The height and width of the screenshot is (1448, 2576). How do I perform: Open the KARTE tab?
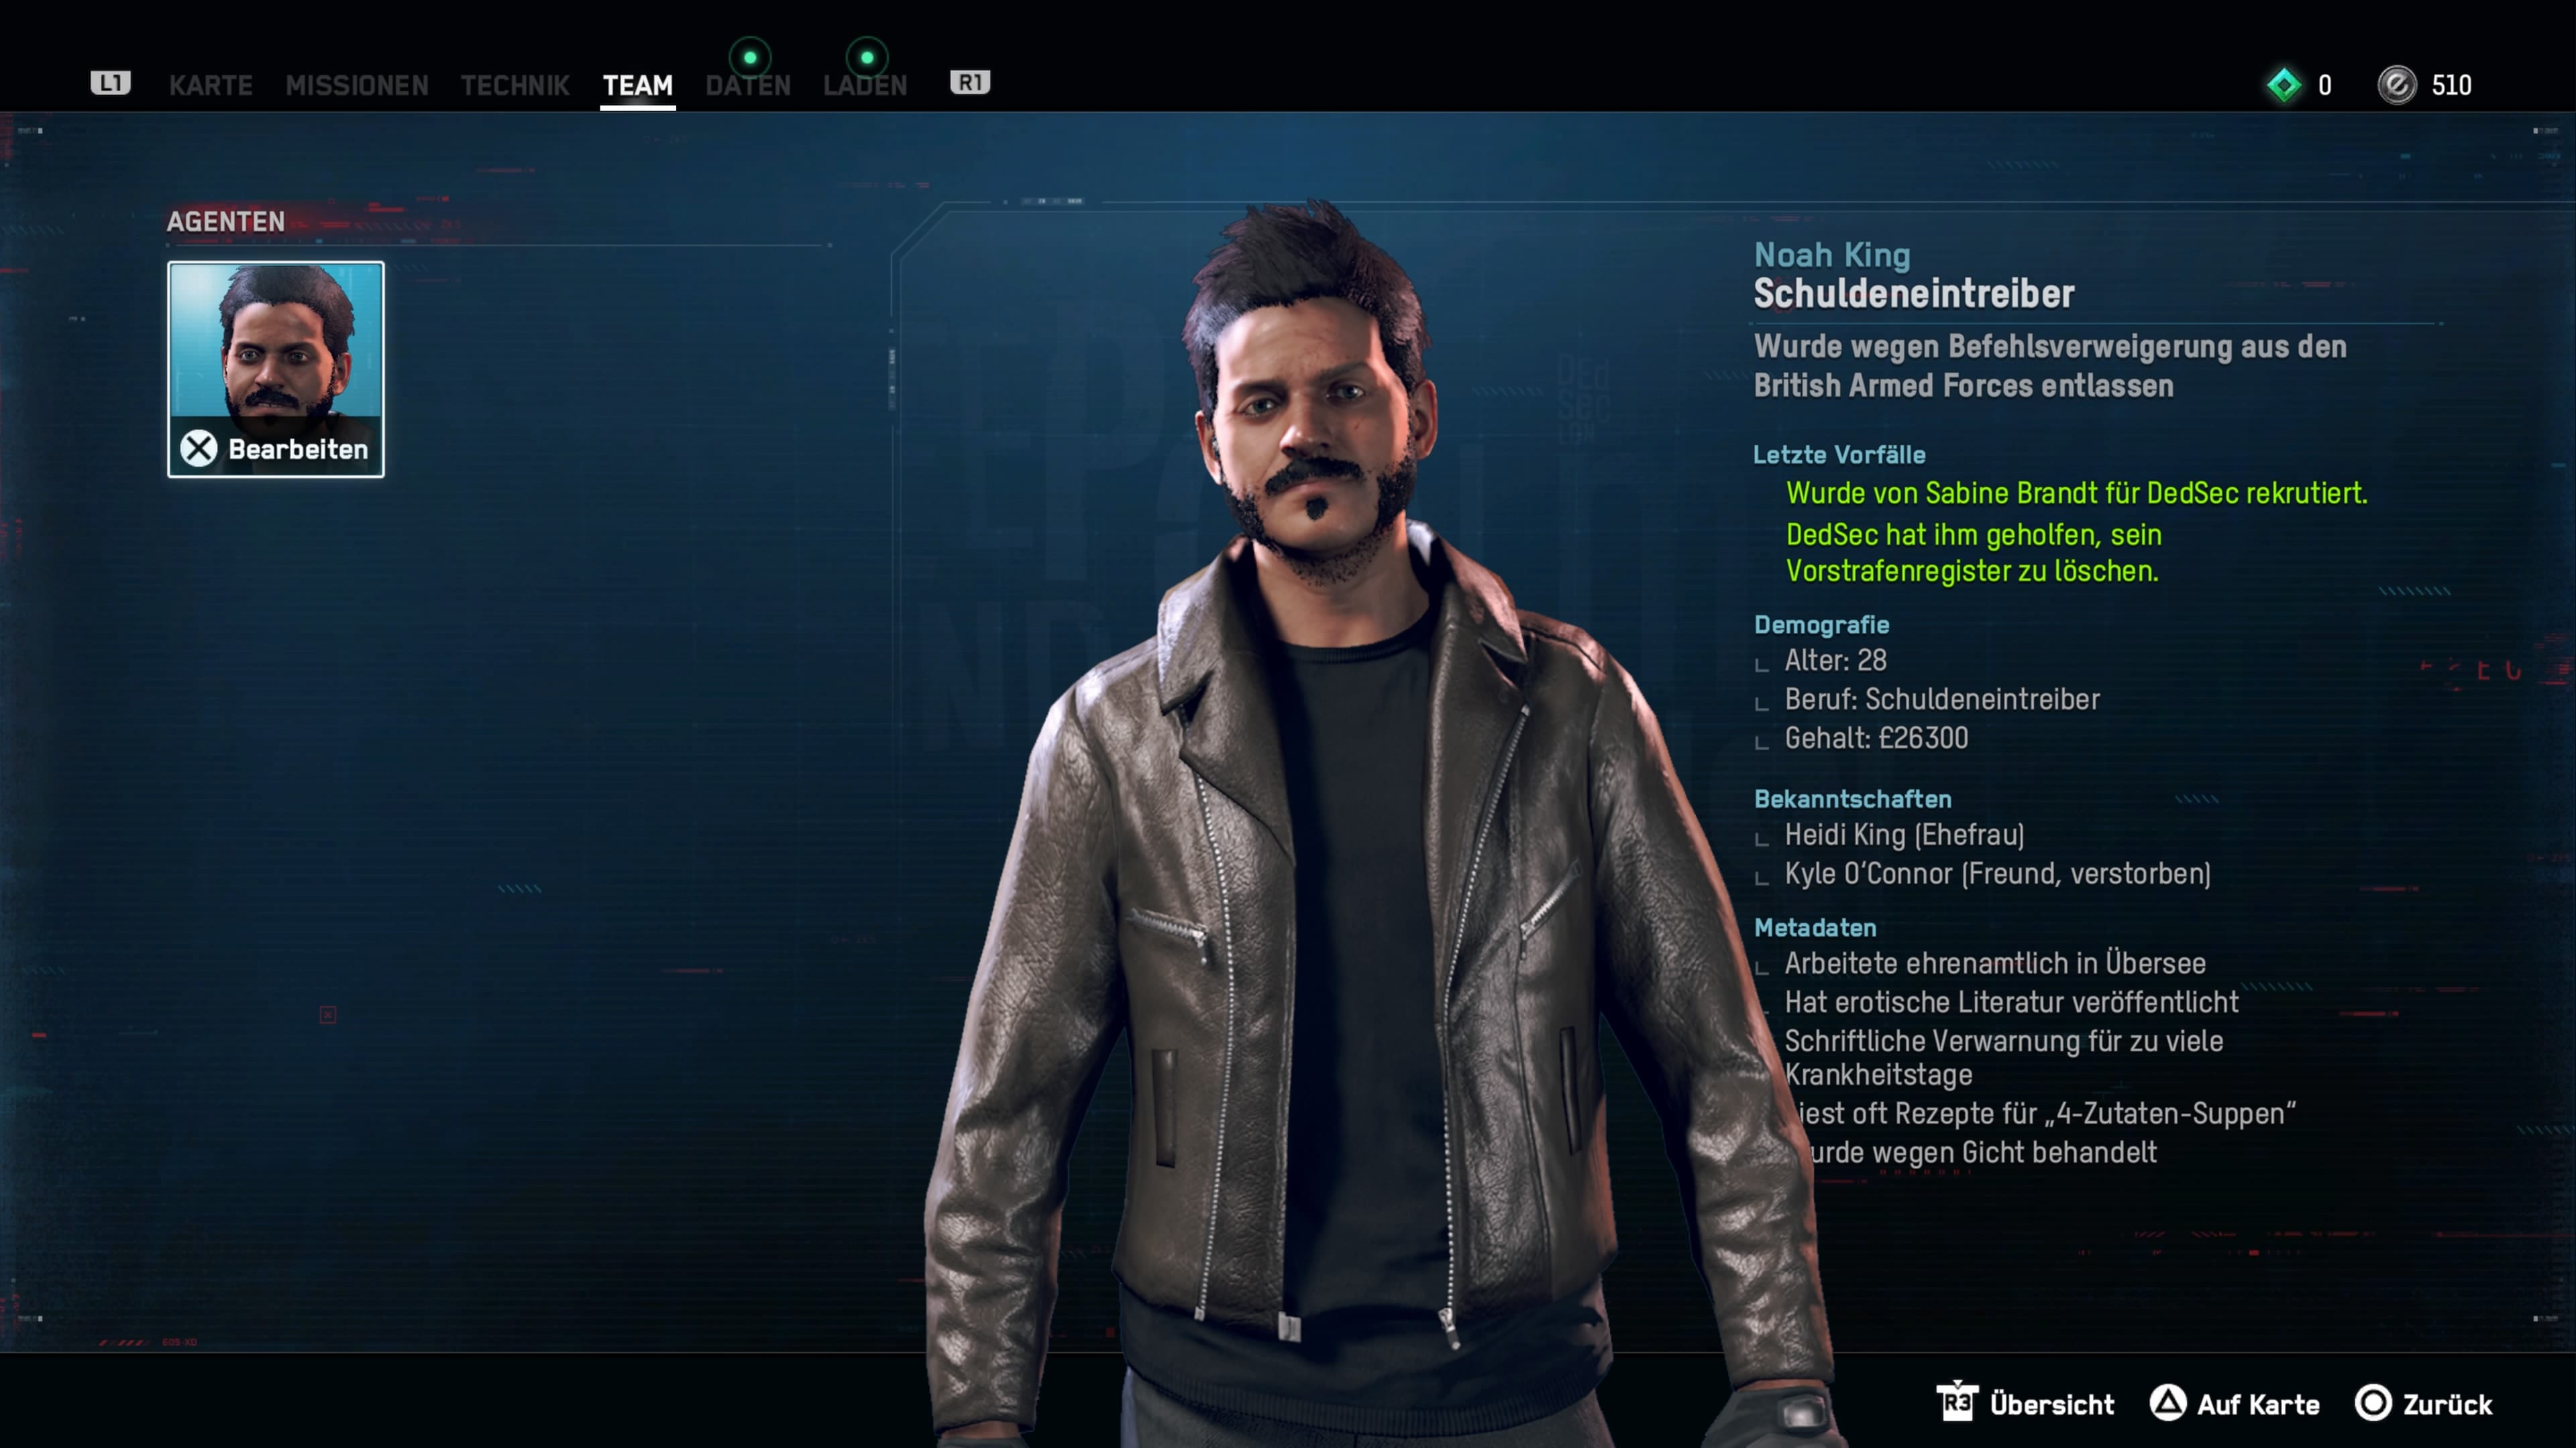coord(210,86)
